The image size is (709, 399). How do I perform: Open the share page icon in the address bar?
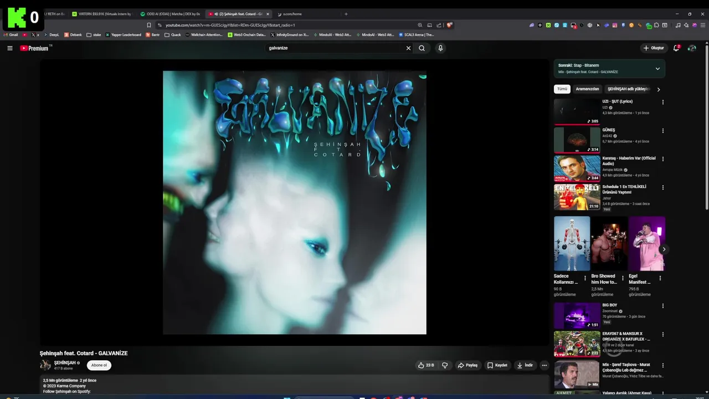tap(439, 25)
